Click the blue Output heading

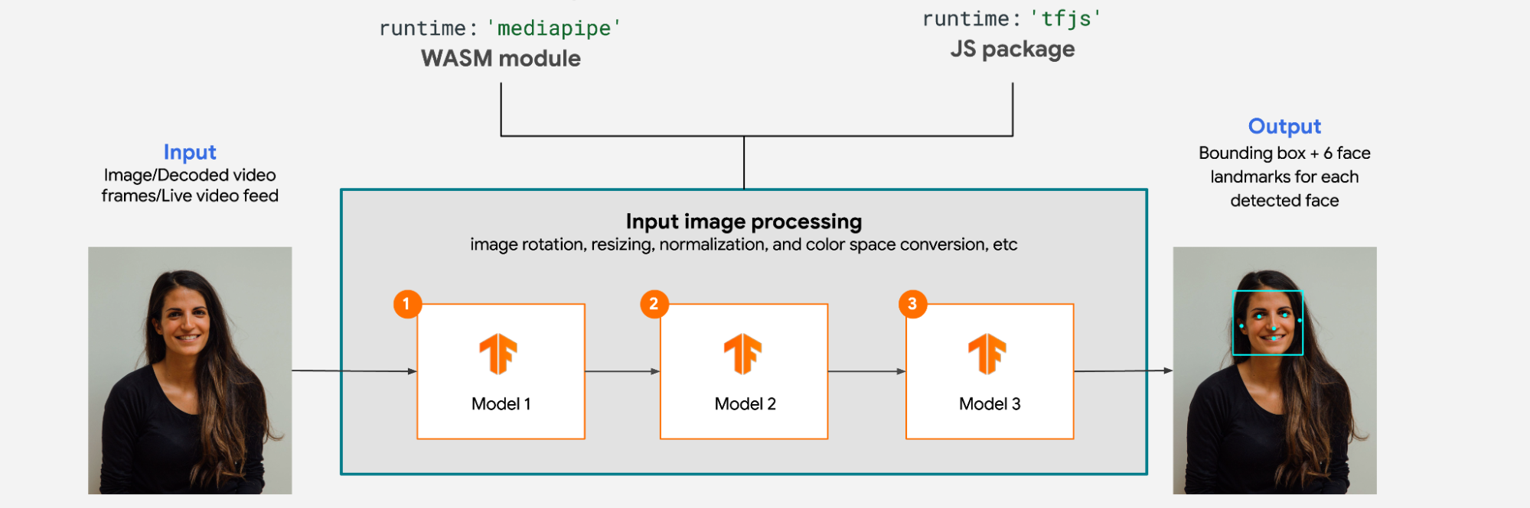click(1284, 126)
